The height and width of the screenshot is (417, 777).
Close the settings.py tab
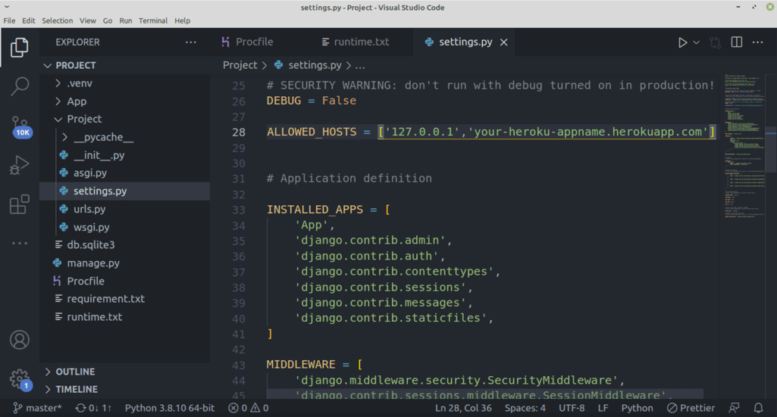pos(504,42)
